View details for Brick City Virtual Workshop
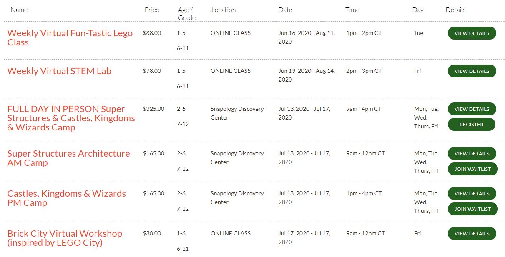 [x=472, y=234]
